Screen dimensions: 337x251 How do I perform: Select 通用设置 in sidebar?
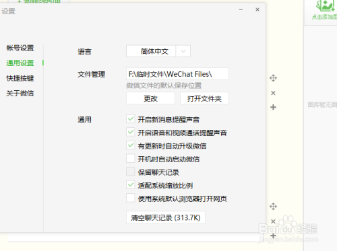click(20, 63)
